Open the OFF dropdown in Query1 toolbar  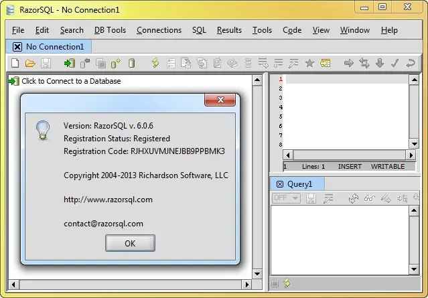[x=286, y=198]
